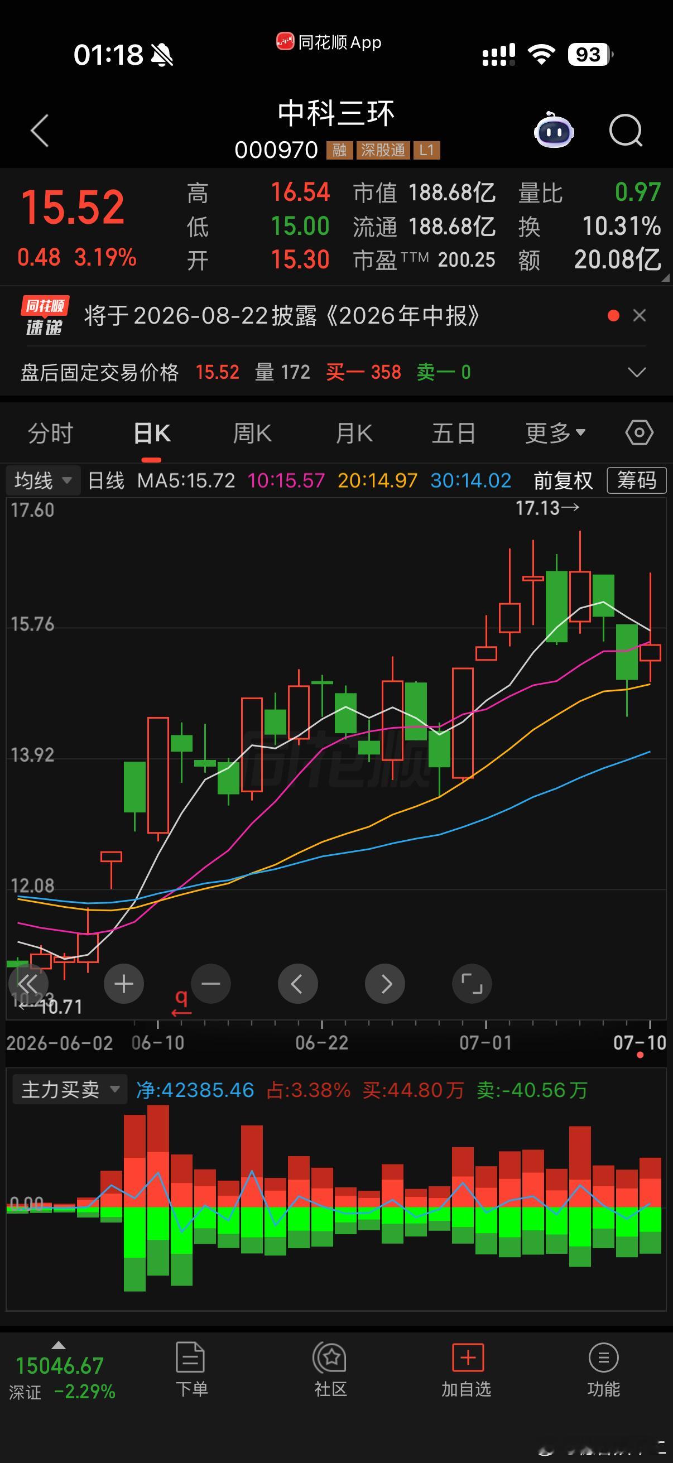This screenshot has width=673, height=1463.
Task: Open the AI robot assistant
Action: [x=554, y=129]
